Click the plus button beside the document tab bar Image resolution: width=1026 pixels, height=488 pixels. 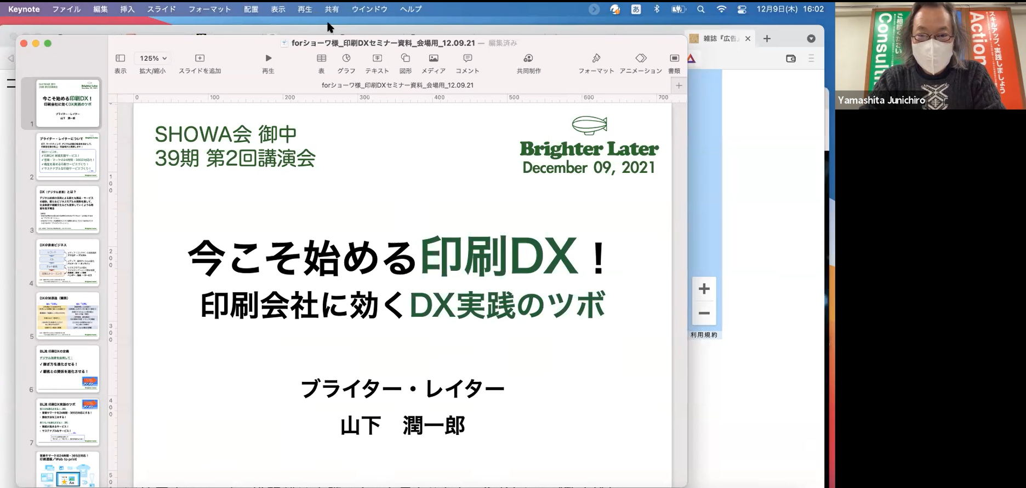679,85
